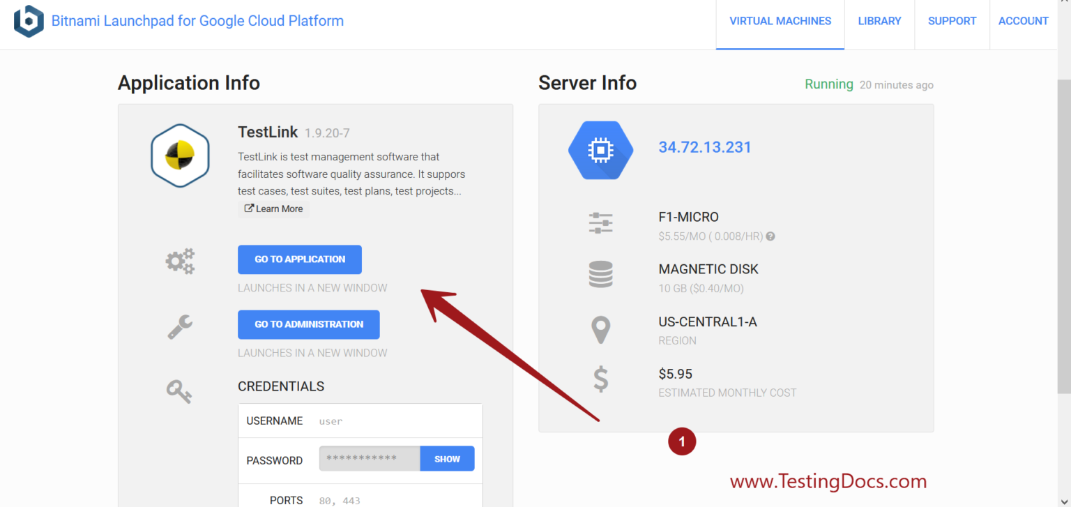This screenshot has height=507, width=1071.
Task: Switch to the Library tab
Action: point(879,21)
